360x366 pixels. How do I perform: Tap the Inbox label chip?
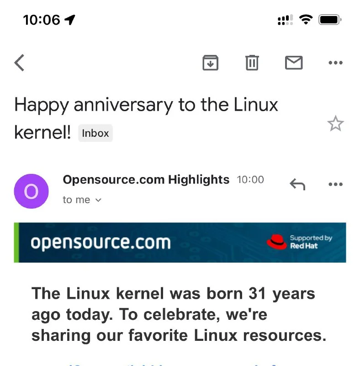(95, 134)
